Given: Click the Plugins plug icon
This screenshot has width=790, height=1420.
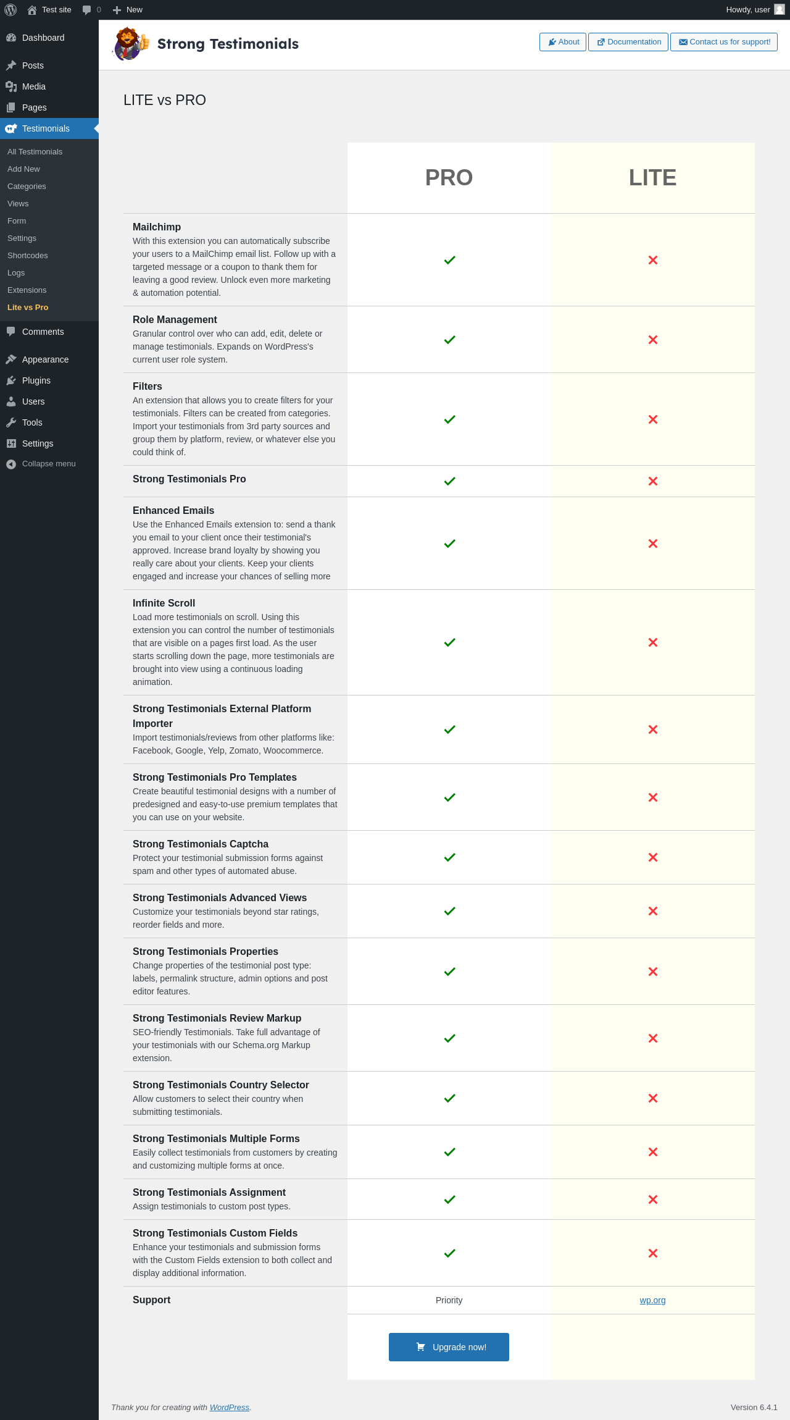Looking at the screenshot, I should tap(11, 380).
